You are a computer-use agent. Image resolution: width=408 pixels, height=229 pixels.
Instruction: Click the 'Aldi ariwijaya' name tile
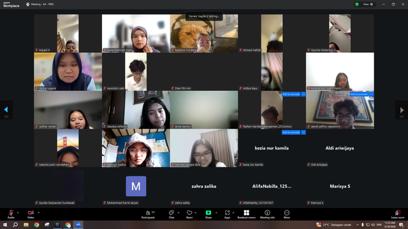point(340,148)
